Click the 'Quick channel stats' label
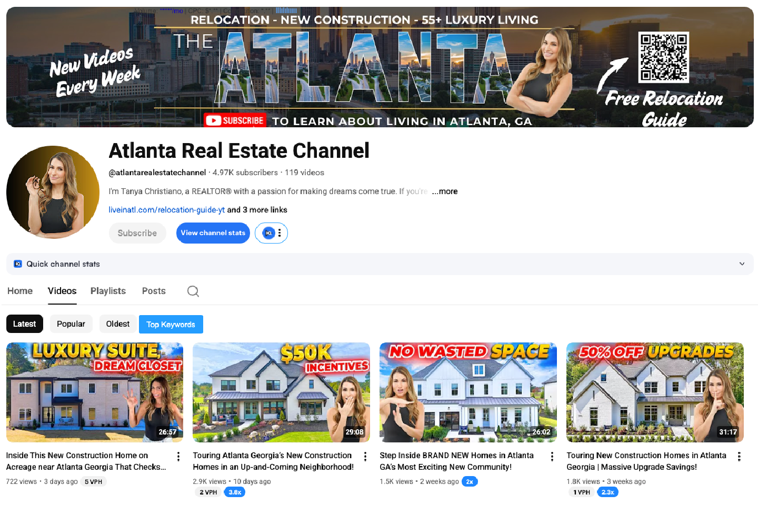 point(63,264)
